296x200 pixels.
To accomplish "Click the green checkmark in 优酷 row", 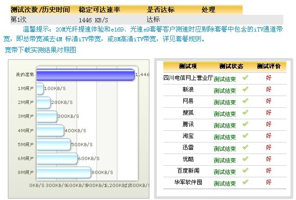I will tap(245, 159).
